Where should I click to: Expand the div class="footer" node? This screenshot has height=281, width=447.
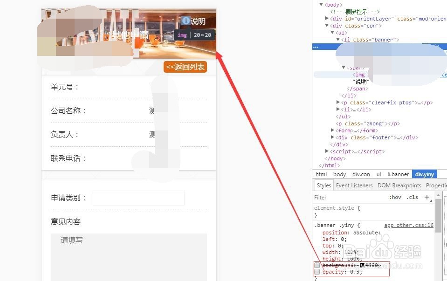tap(332, 137)
